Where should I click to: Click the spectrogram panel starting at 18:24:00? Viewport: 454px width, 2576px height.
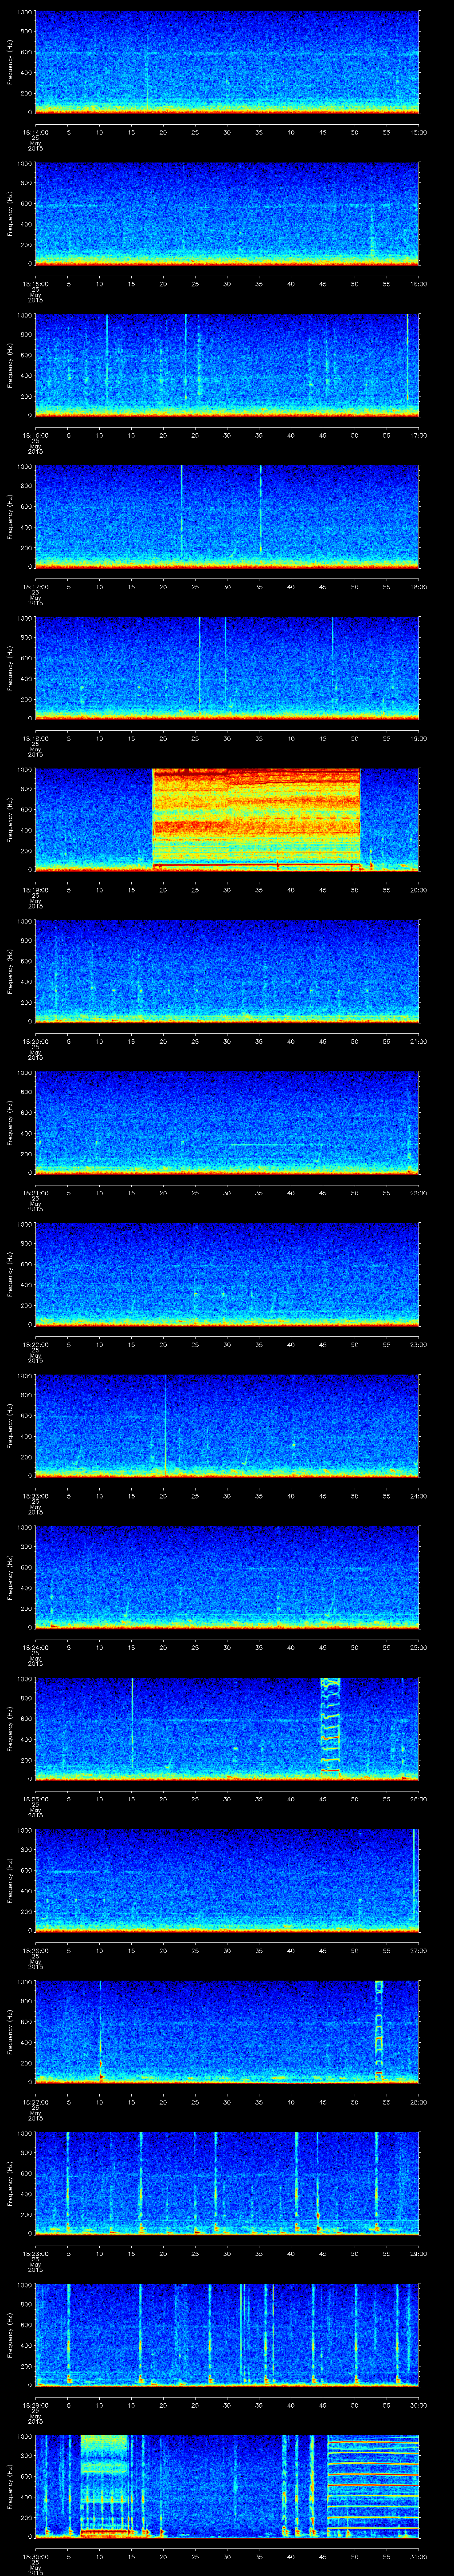227,1577
